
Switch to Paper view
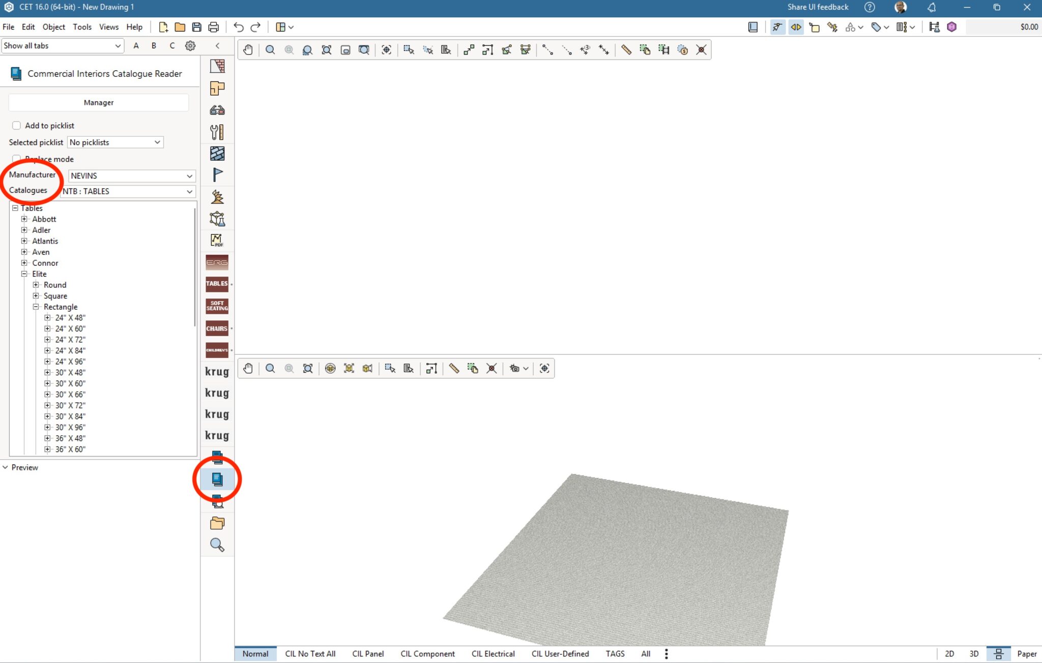pyautogui.click(x=1027, y=654)
